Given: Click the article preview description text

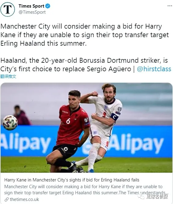Looking at the screenshot, I should click(x=85, y=190).
